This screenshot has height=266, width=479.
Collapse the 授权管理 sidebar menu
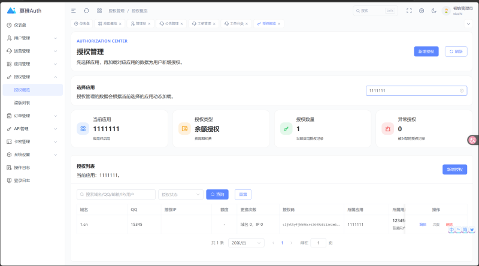(x=32, y=77)
